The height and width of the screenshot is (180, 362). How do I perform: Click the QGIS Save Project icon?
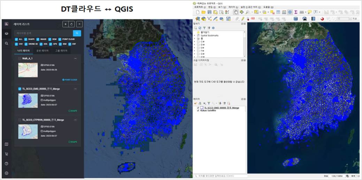209,12
